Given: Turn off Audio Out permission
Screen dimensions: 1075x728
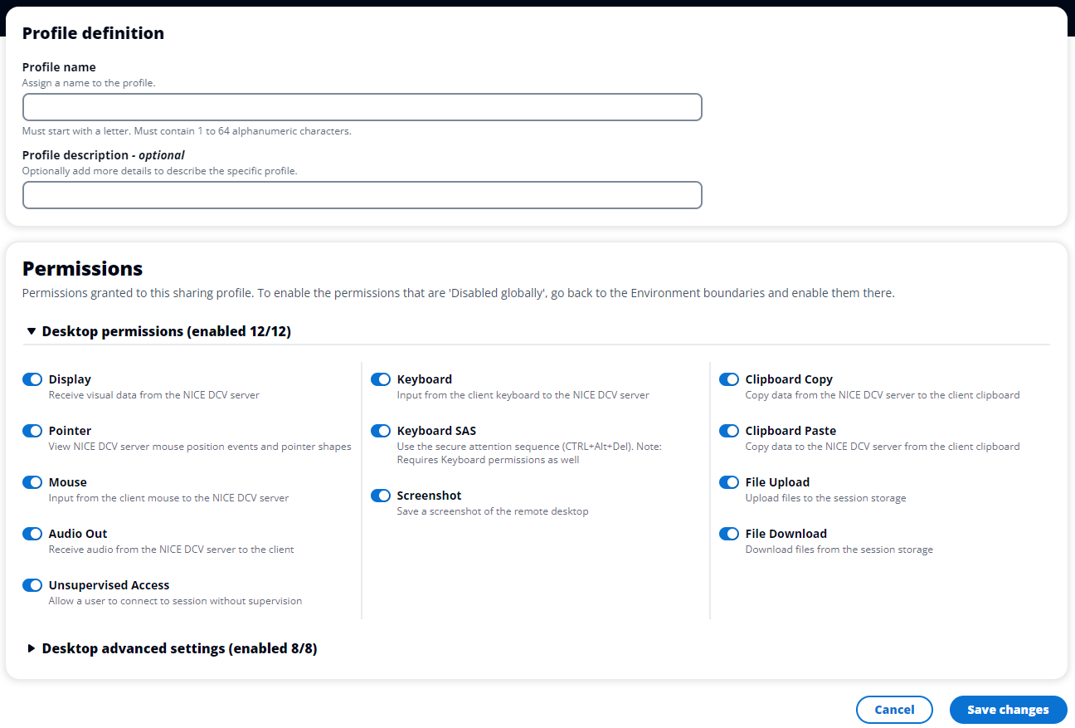Looking at the screenshot, I should click(x=32, y=534).
